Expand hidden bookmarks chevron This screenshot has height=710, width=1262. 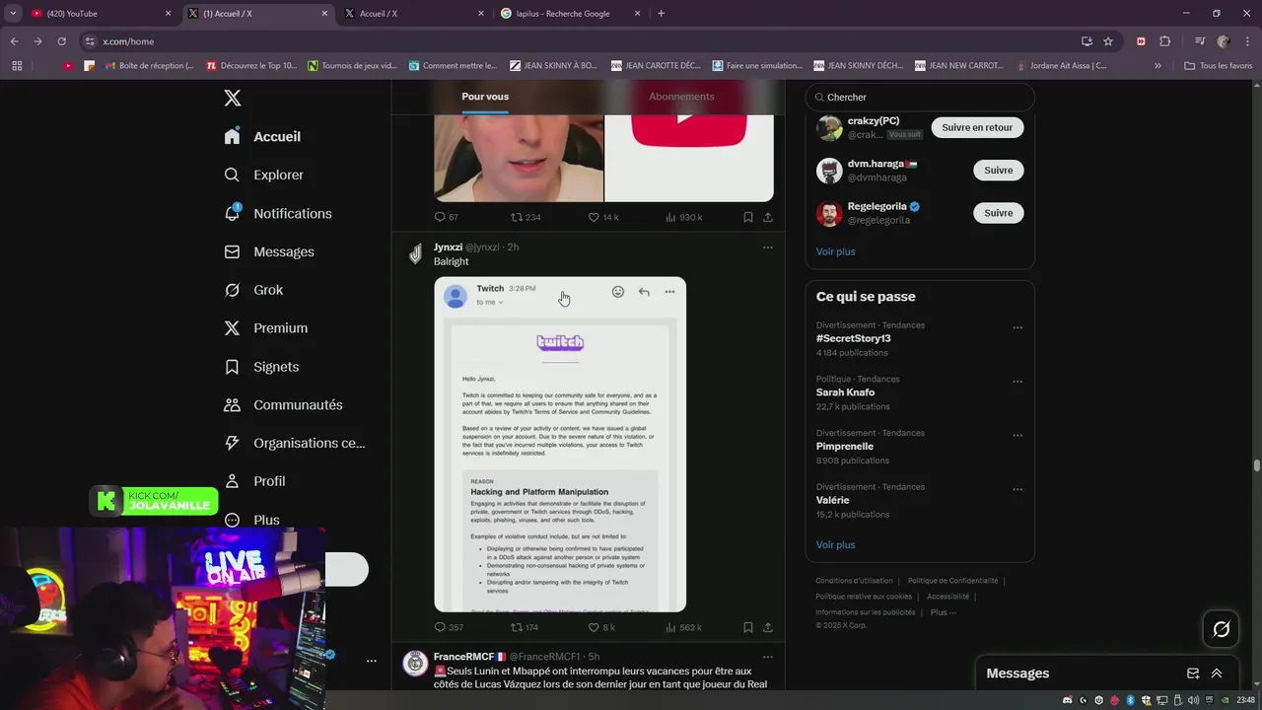tap(1157, 66)
